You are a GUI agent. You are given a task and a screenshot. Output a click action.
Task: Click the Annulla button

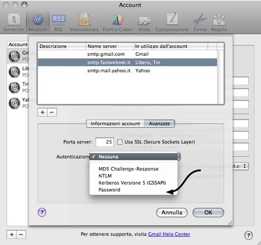click(172, 212)
